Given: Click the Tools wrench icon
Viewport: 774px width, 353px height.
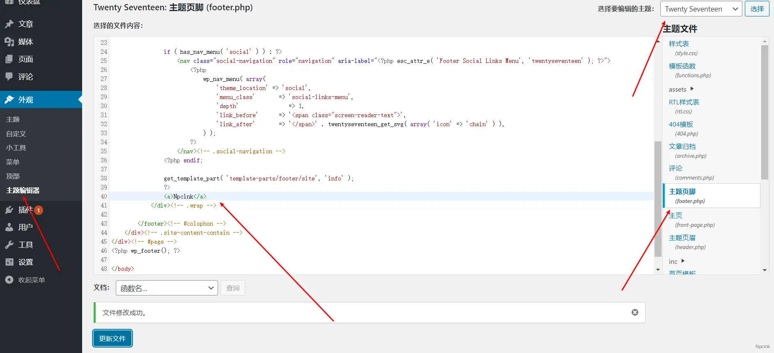Looking at the screenshot, I should [9, 245].
